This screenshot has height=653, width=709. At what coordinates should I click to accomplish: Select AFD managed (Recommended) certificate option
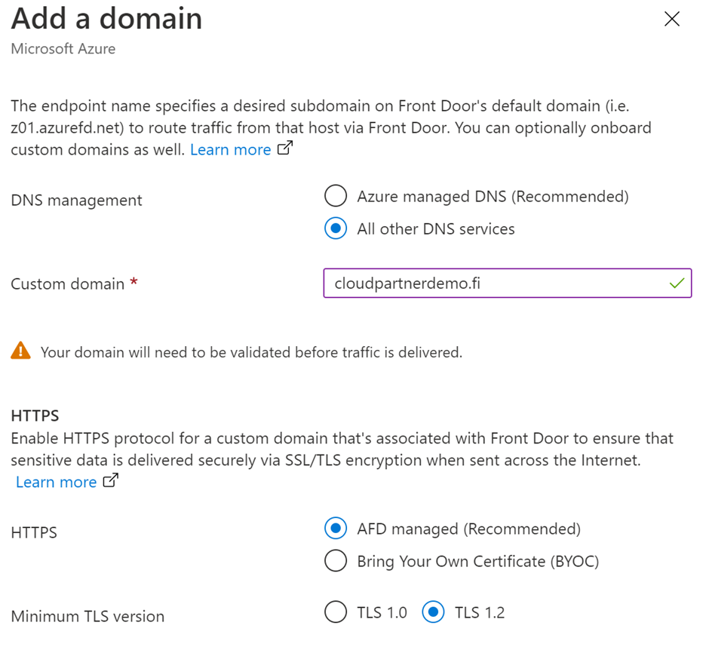tap(336, 529)
